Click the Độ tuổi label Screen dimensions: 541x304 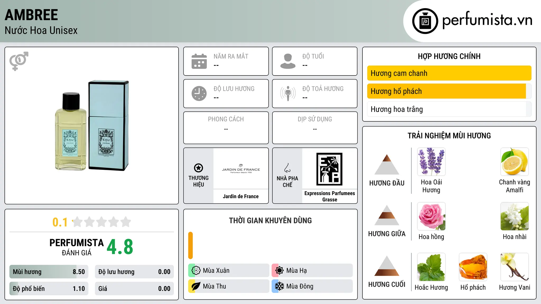point(313,56)
